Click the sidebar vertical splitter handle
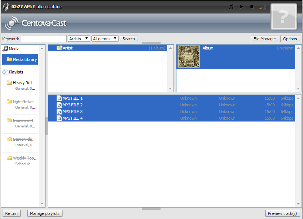This screenshot has width=303, height=219. [x=47, y=126]
